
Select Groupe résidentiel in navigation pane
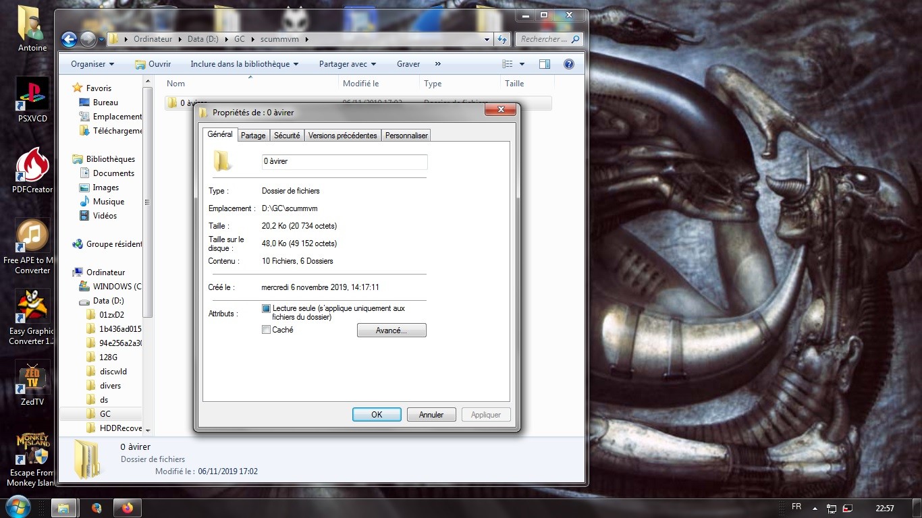tap(113, 244)
